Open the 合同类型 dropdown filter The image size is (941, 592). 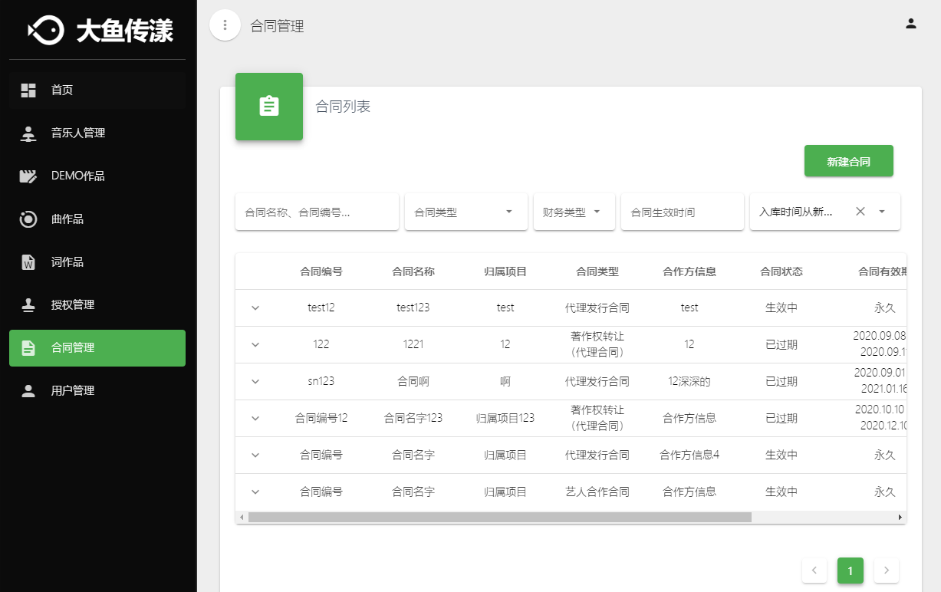click(x=466, y=212)
